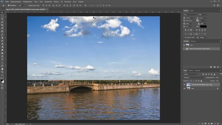Toggle Show Transform Controls checkbox
Viewport: 222px width, 125px height.
pyautogui.click(x=27, y=6)
